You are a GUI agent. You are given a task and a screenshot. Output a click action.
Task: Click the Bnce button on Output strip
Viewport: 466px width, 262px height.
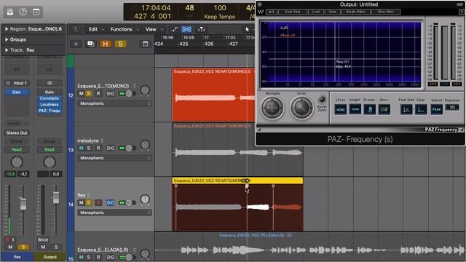43,239
